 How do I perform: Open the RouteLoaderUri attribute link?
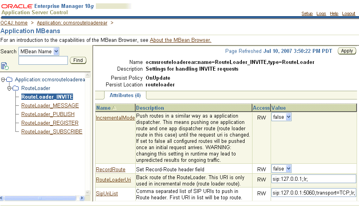(113, 180)
